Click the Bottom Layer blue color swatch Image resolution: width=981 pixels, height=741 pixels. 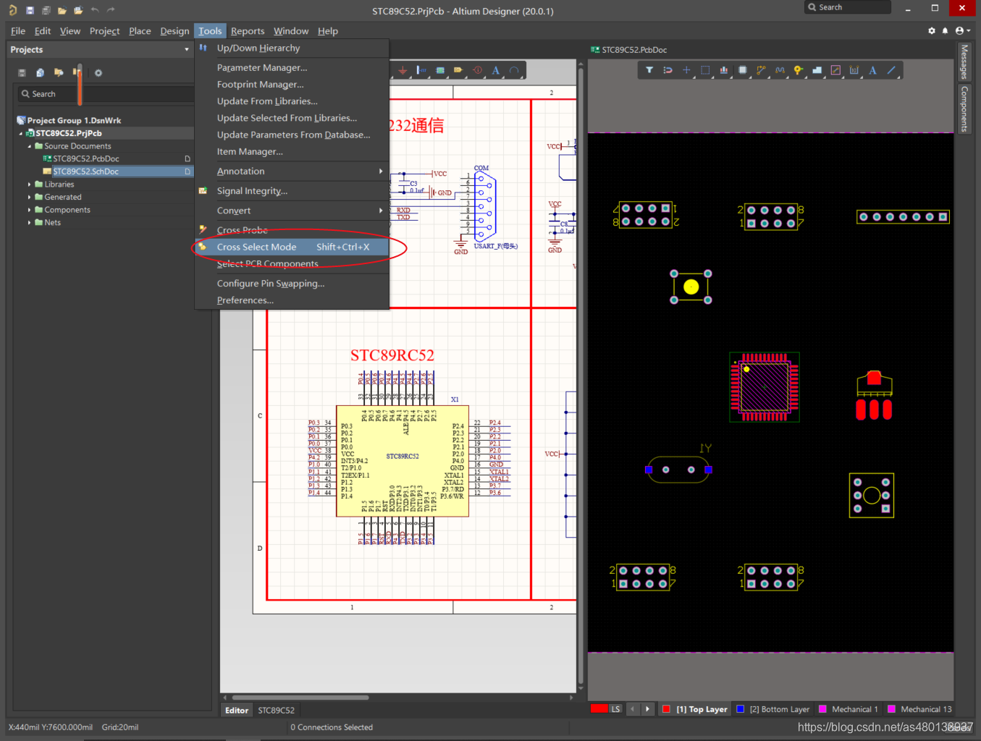740,709
